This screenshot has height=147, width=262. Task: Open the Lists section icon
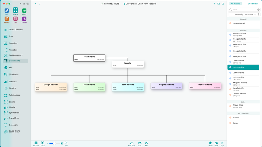coord(15,19)
